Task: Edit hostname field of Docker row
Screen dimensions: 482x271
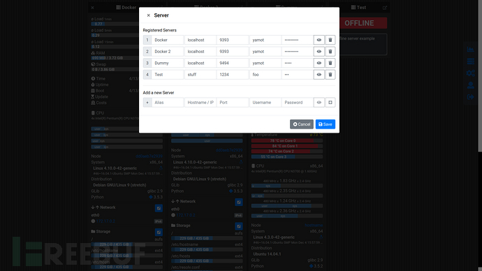Action: coord(200,40)
